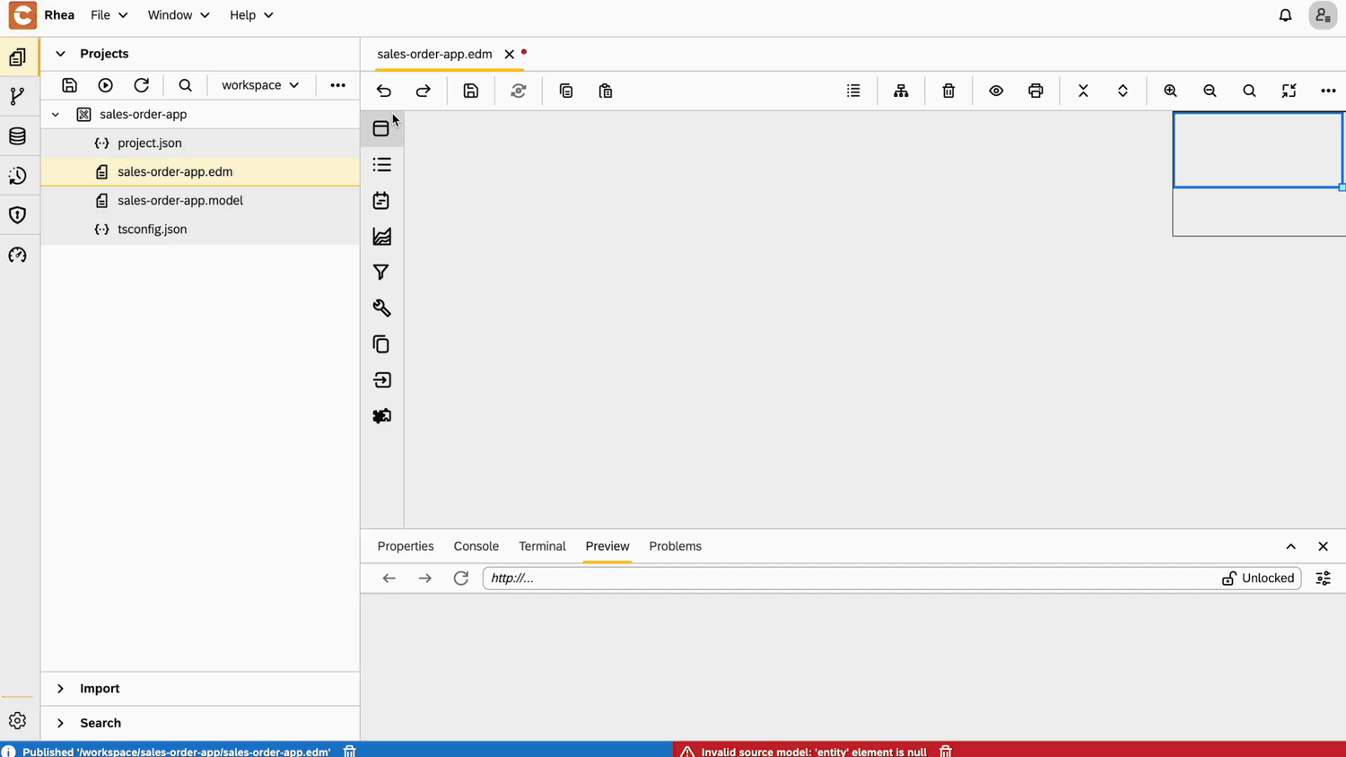This screenshot has width=1346, height=757.
Task: Open the Help menu
Action: 250,15
